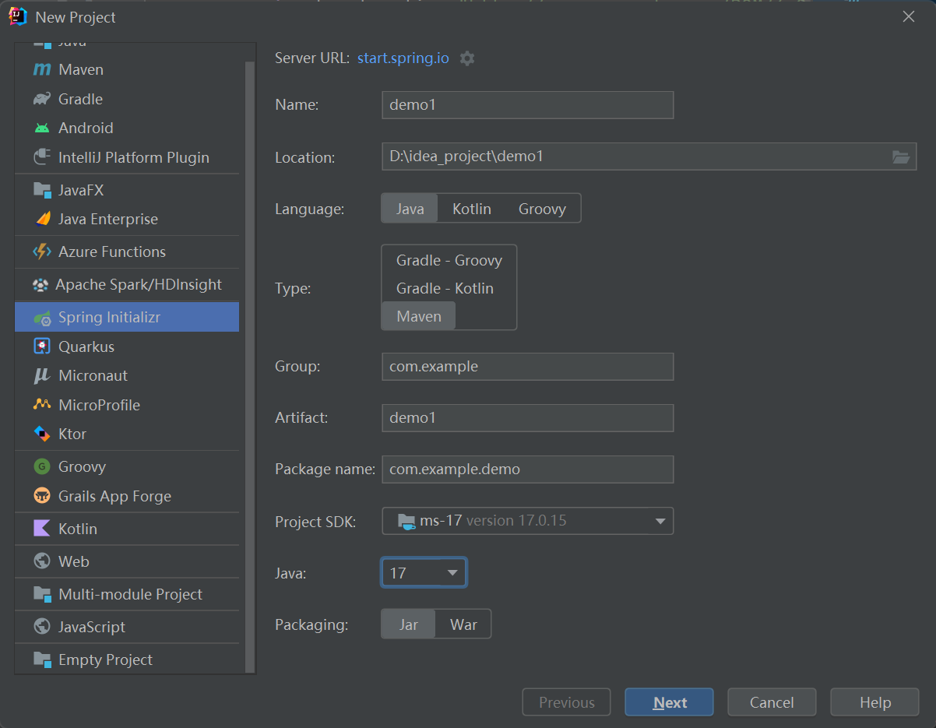
Task: Click the Ktor icon
Action: click(42, 434)
